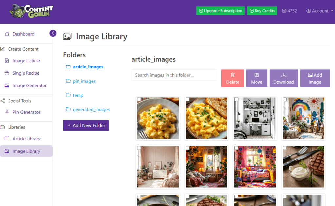
Task: Open the Account dropdown menu
Action: [x=320, y=11]
